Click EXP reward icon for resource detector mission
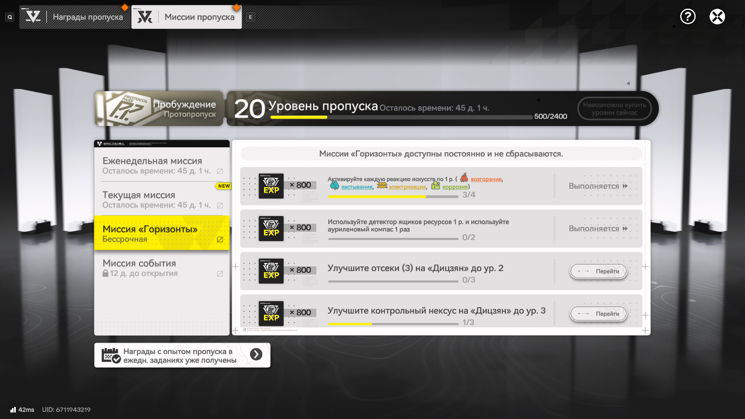745x419 pixels. pyautogui.click(x=271, y=229)
